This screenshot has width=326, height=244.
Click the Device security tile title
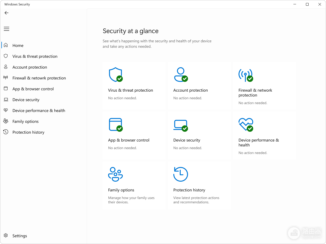pyautogui.click(x=187, y=140)
